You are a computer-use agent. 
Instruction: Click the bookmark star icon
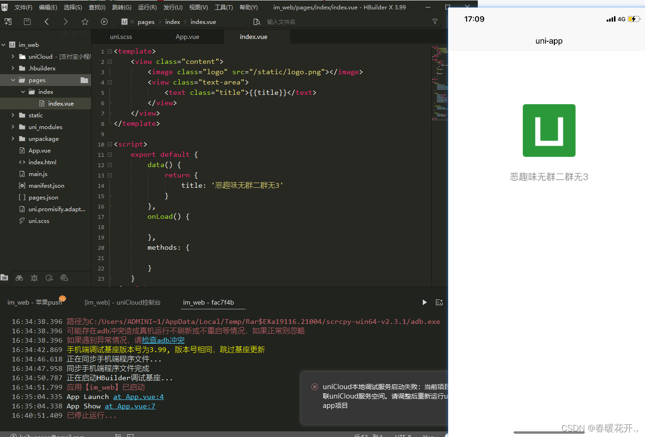85,22
